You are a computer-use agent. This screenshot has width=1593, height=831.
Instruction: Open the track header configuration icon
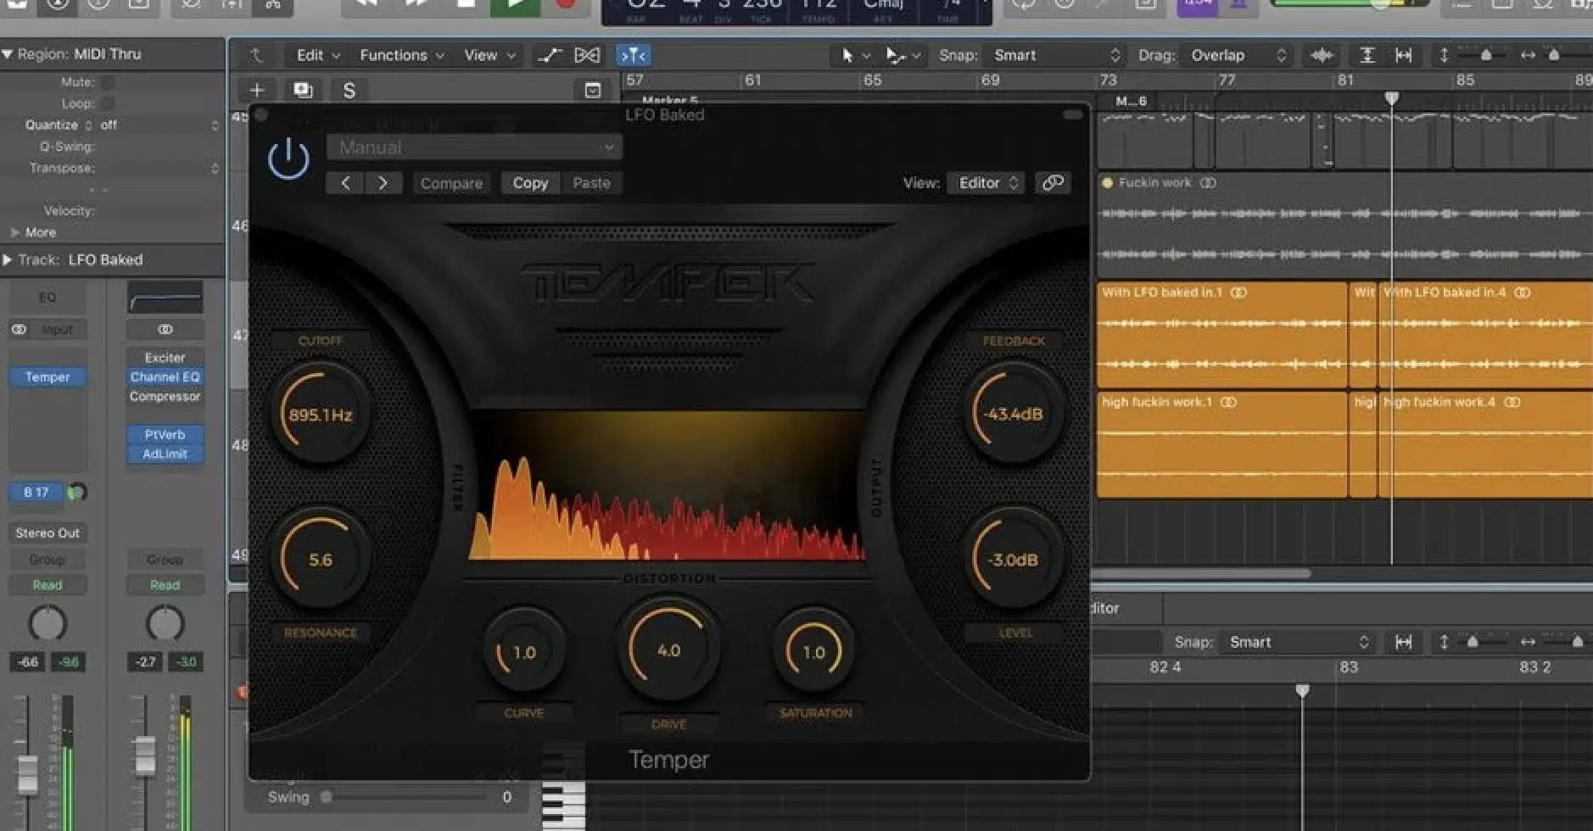(x=593, y=90)
